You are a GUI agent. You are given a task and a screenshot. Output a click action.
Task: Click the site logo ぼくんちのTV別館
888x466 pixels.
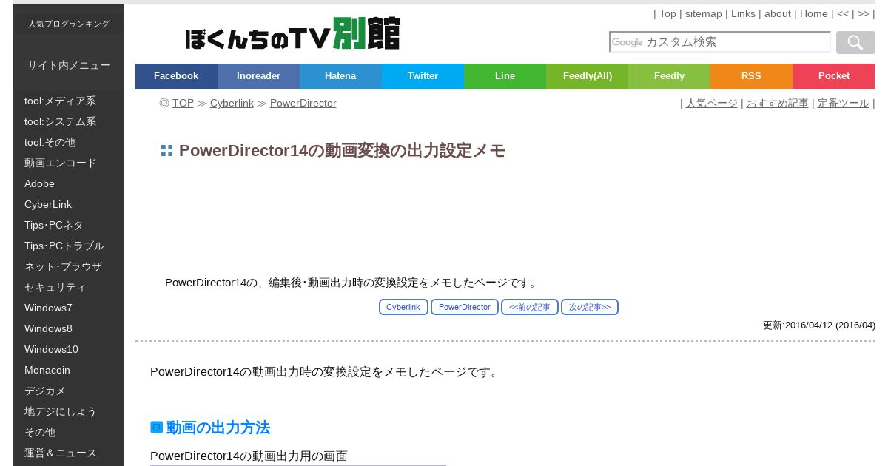point(292,34)
